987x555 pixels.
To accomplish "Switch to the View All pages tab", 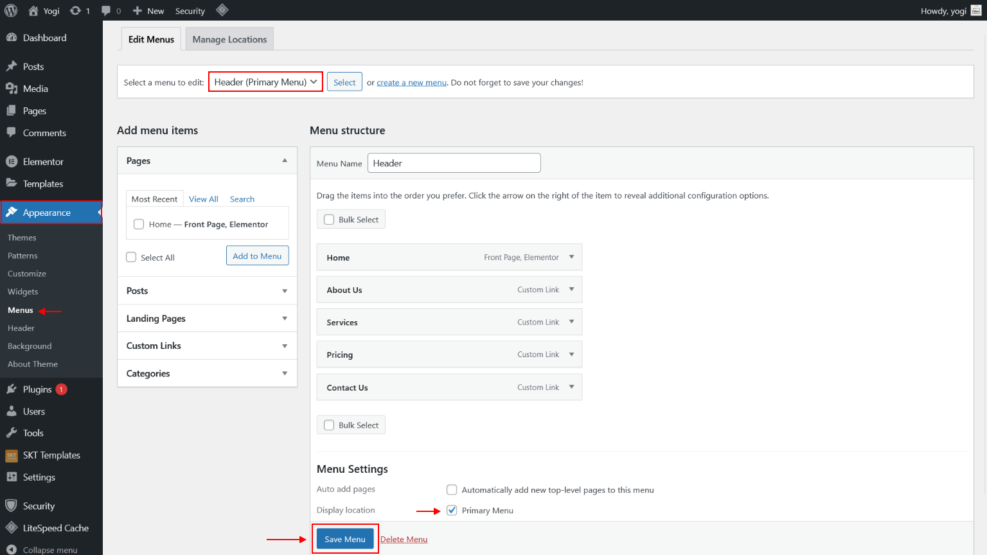I will 204,199.
